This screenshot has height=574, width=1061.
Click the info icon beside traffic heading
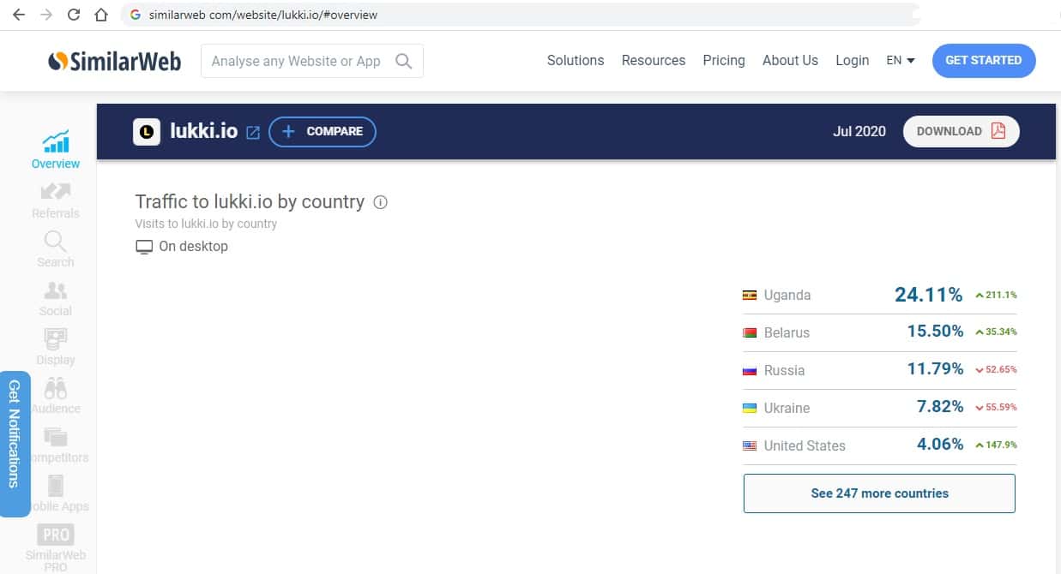point(381,202)
